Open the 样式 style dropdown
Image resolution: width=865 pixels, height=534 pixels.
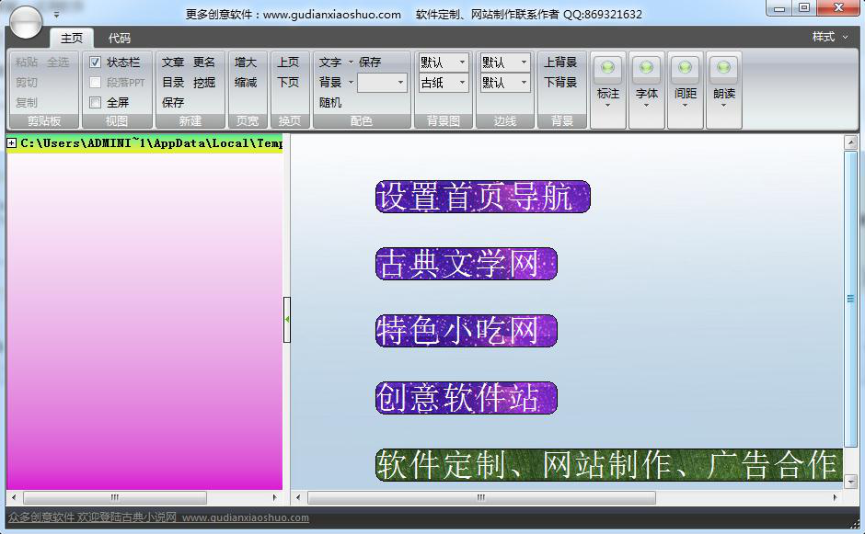pyautogui.click(x=830, y=37)
